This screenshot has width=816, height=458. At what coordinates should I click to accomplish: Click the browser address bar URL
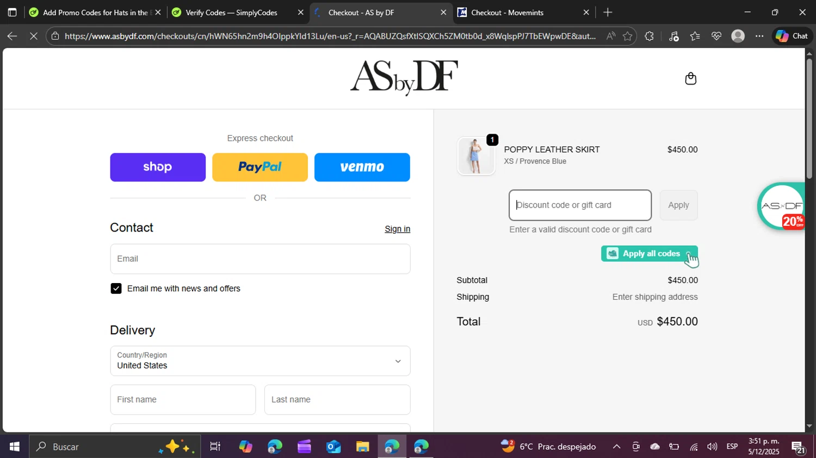330,36
